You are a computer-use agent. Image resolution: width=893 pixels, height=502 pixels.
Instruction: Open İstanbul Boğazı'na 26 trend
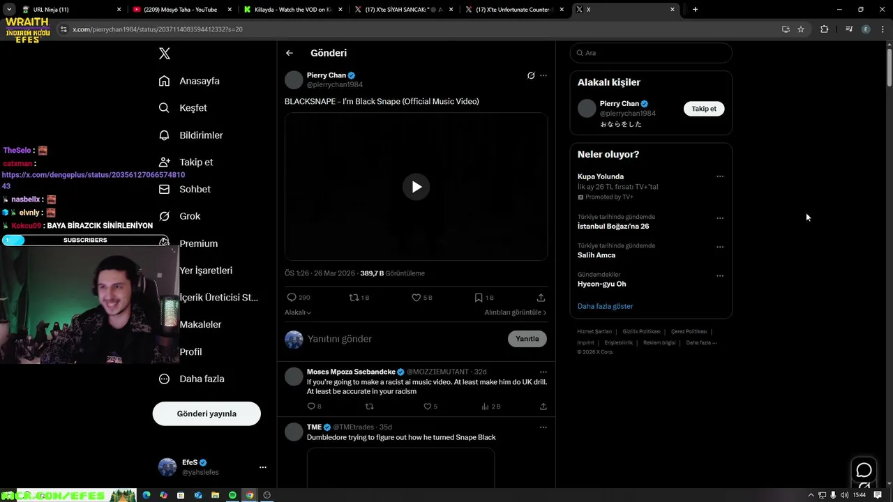pyautogui.click(x=613, y=226)
